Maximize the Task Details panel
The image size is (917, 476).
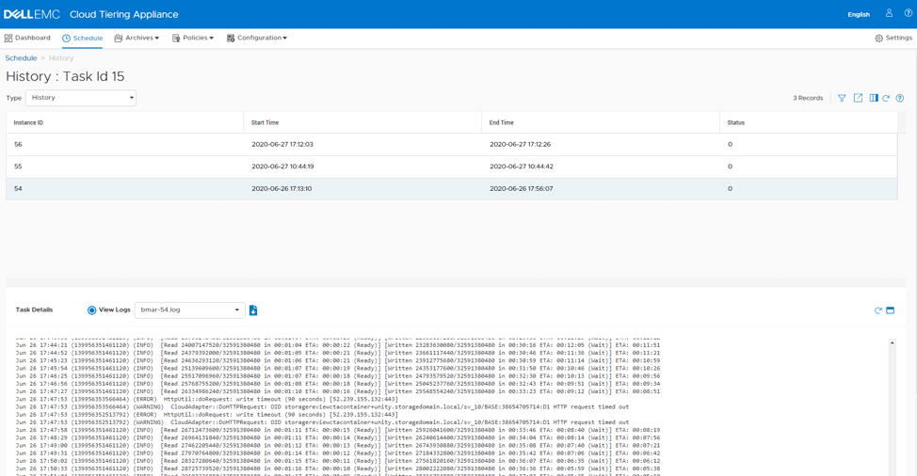[890, 310]
